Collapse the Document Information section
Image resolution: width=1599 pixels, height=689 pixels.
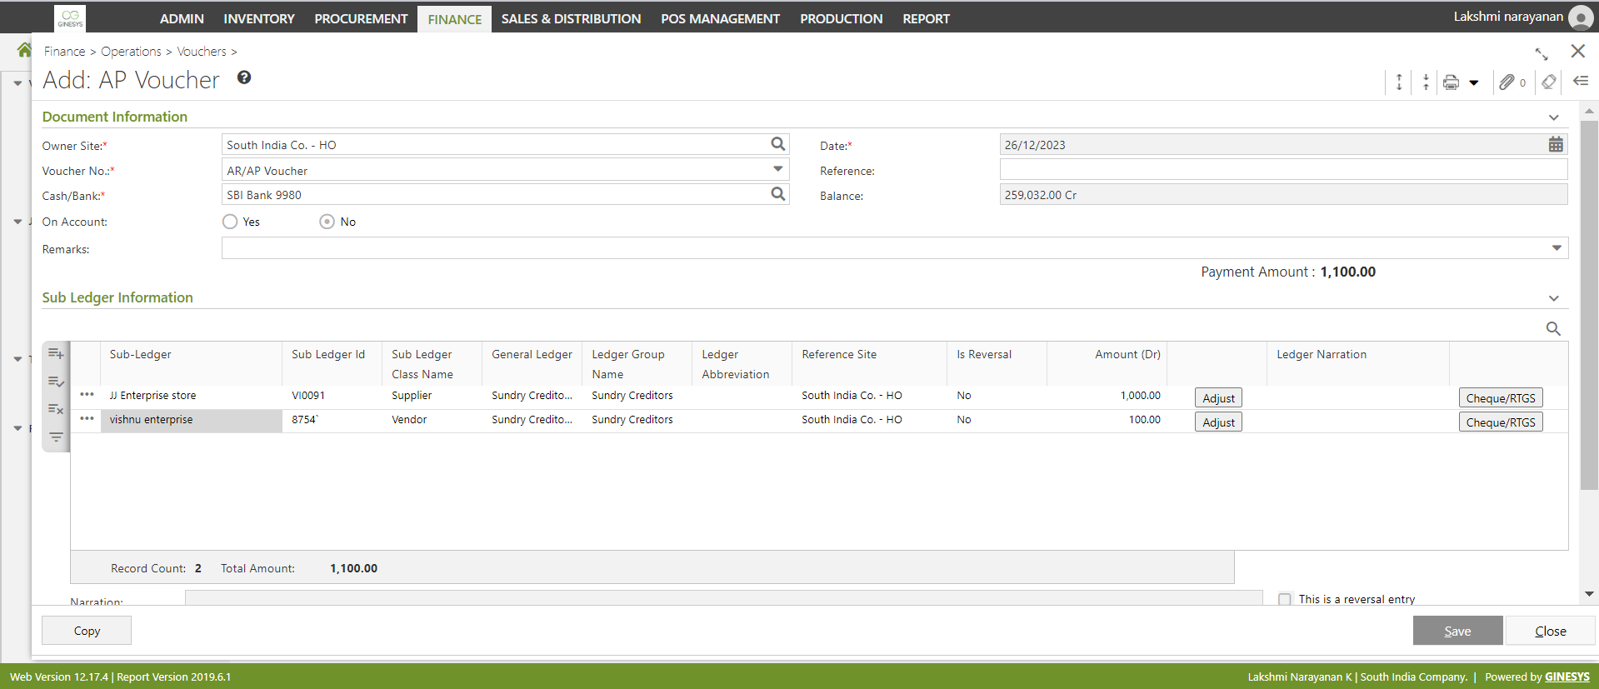click(x=1554, y=117)
